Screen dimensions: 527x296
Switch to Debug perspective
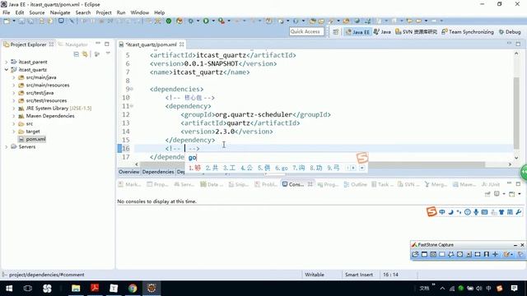tap(510, 32)
